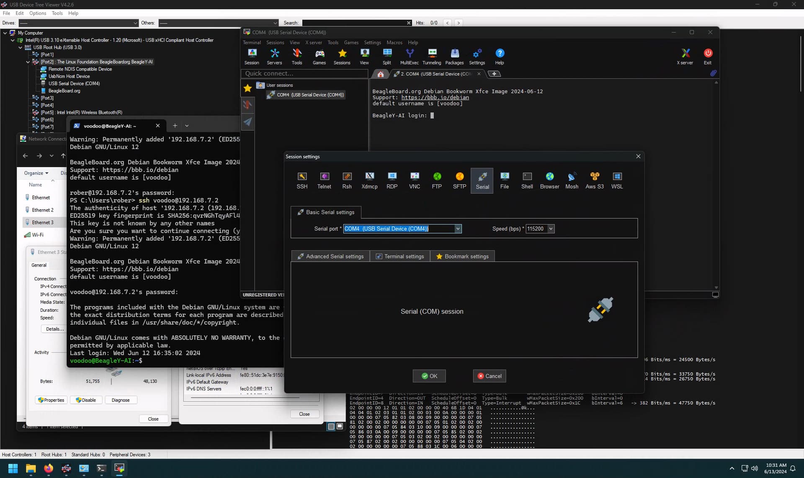
Task: Open Drives dropdown in USB Tree Viewer
Action: [x=135, y=23]
